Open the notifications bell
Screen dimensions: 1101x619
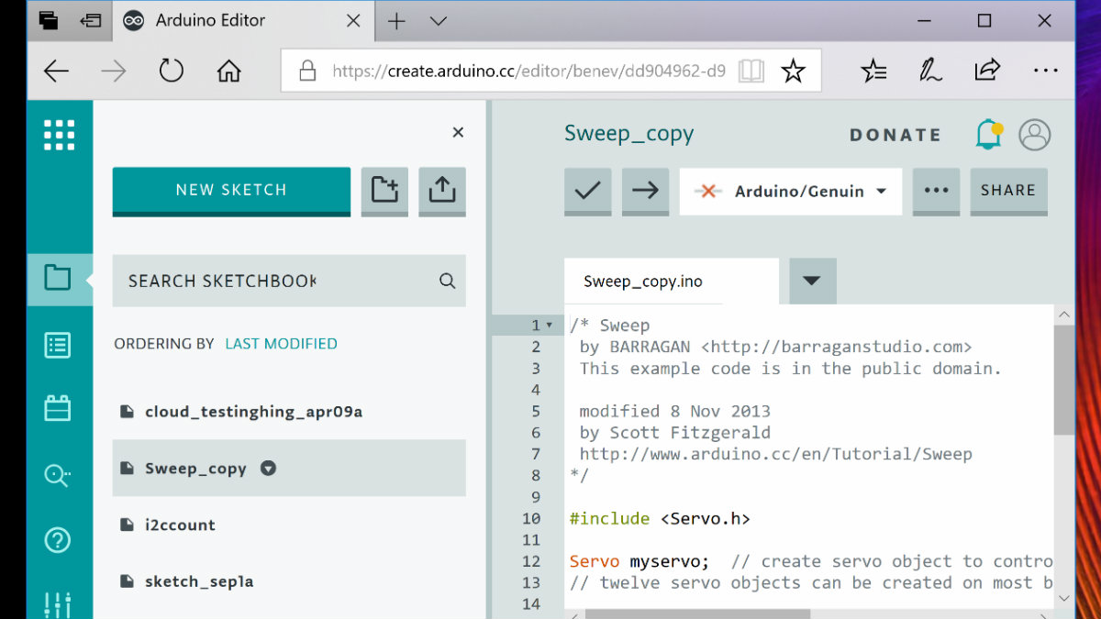click(x=988, y=135)
